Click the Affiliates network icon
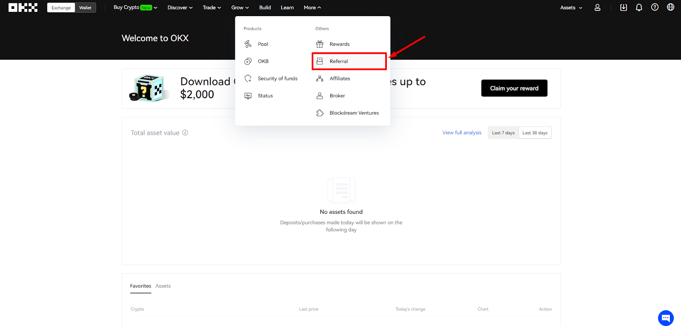This screenshot has width=681, height=326. pos(320,79)
